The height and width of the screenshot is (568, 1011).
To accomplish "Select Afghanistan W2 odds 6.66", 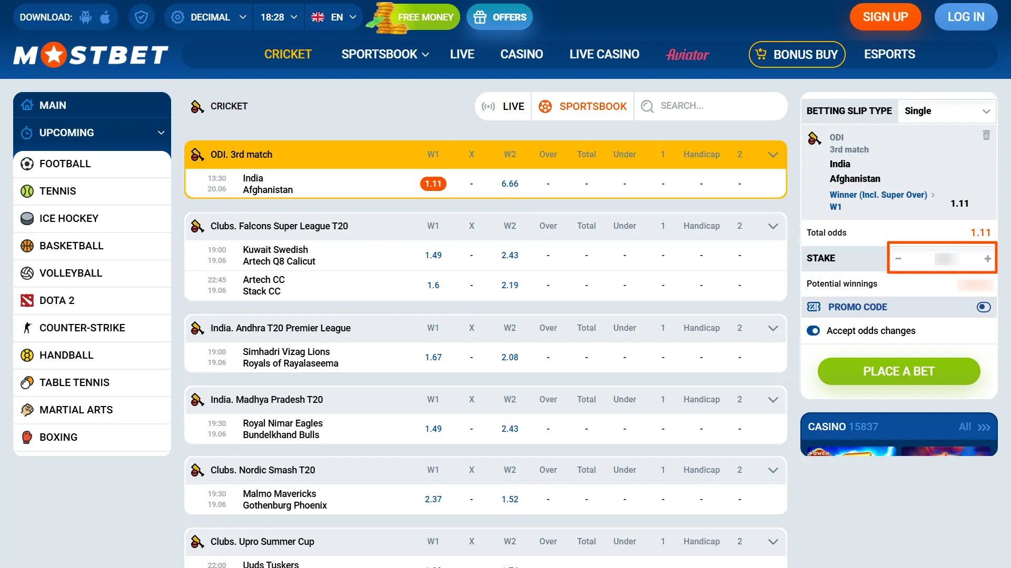I will (x=510, y=184).
